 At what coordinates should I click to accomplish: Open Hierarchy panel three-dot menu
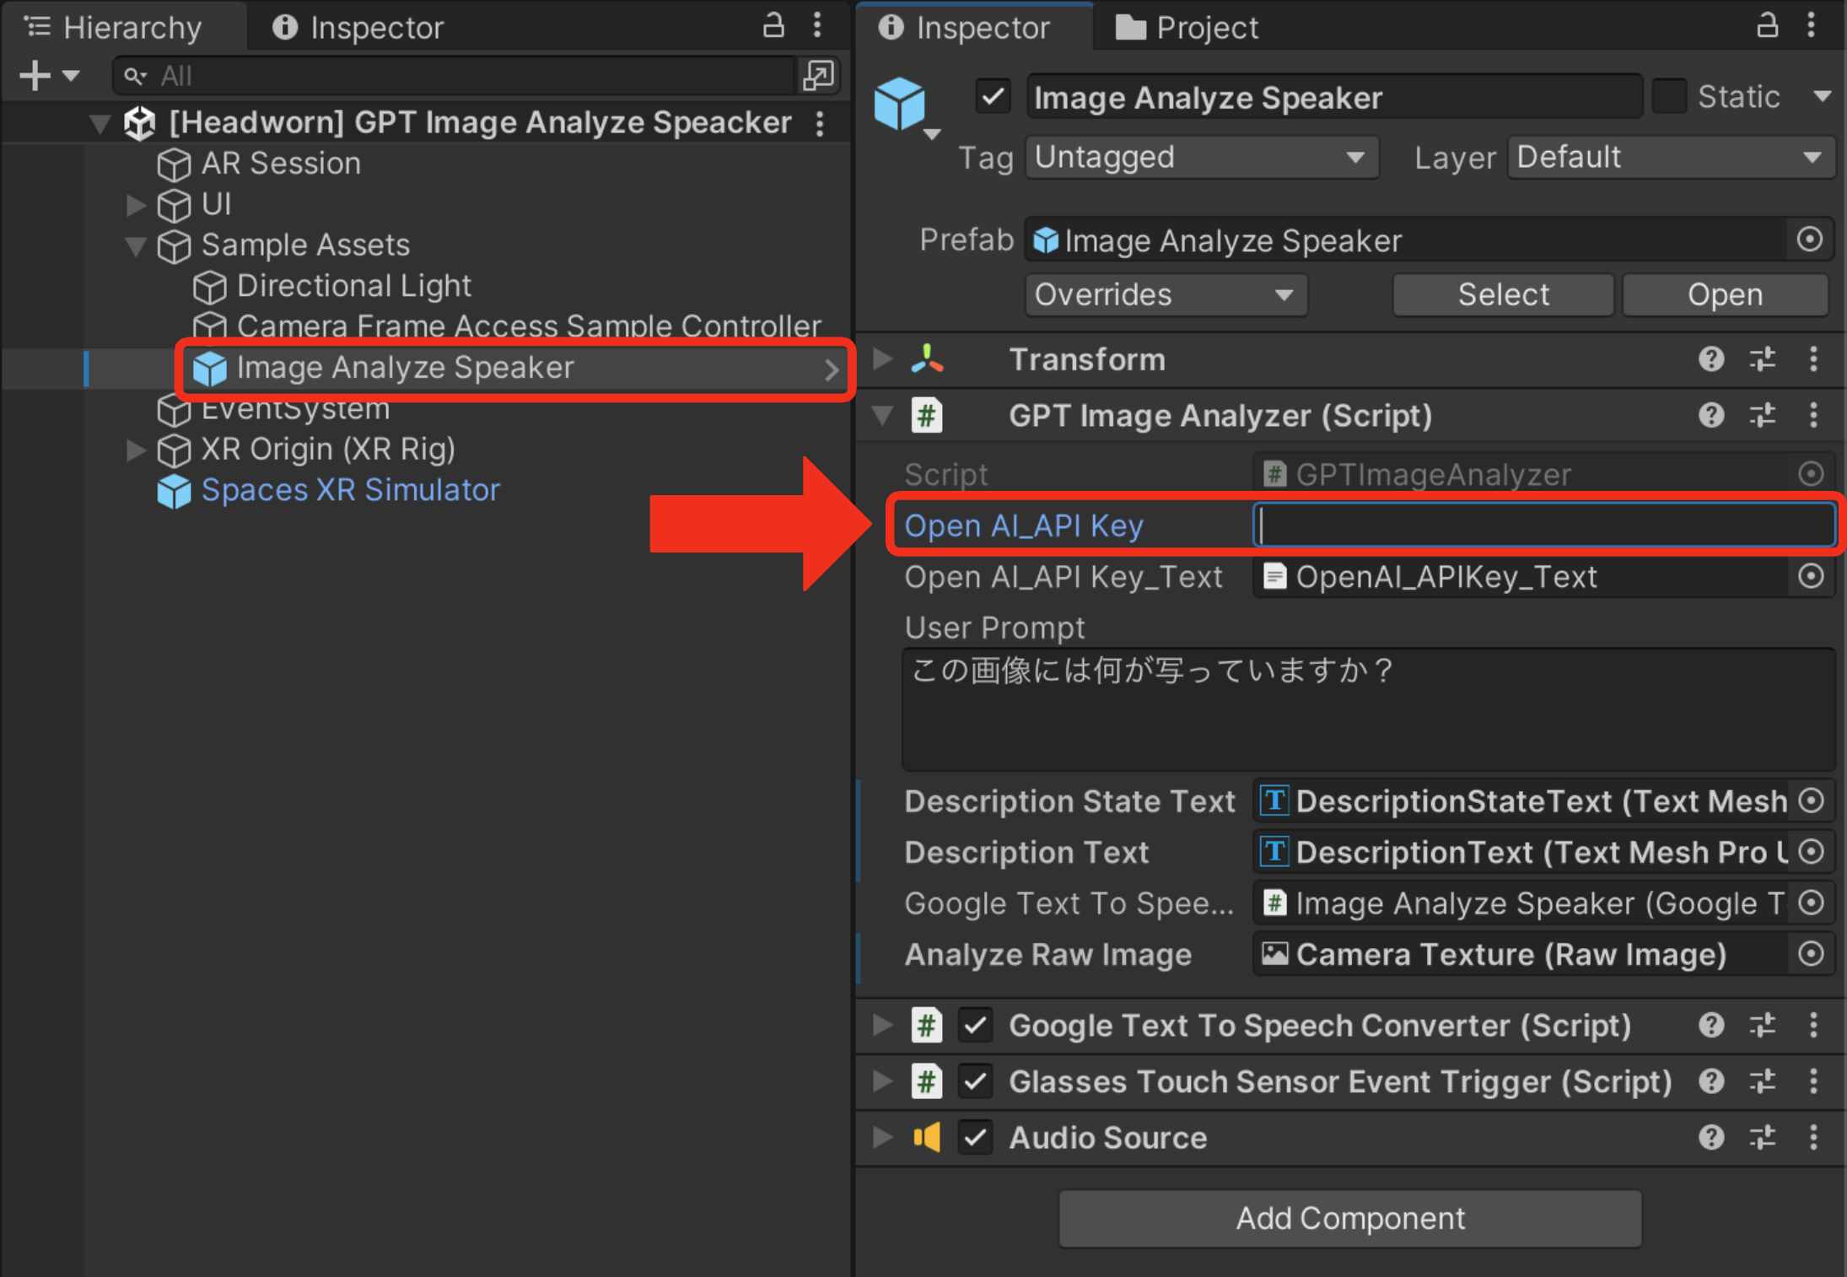817,26
